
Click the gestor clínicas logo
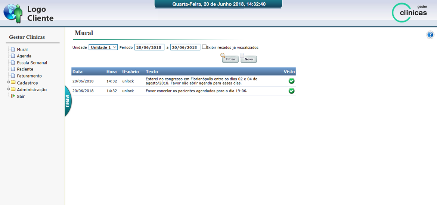(409, 12)
